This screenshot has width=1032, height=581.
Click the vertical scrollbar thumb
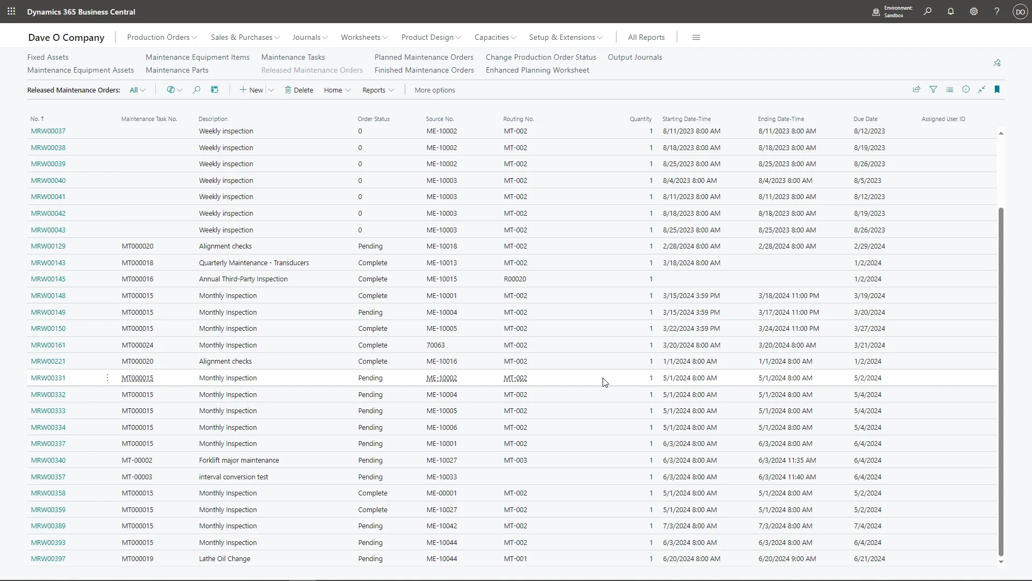pyautogui.click(x=1001, y=382)
